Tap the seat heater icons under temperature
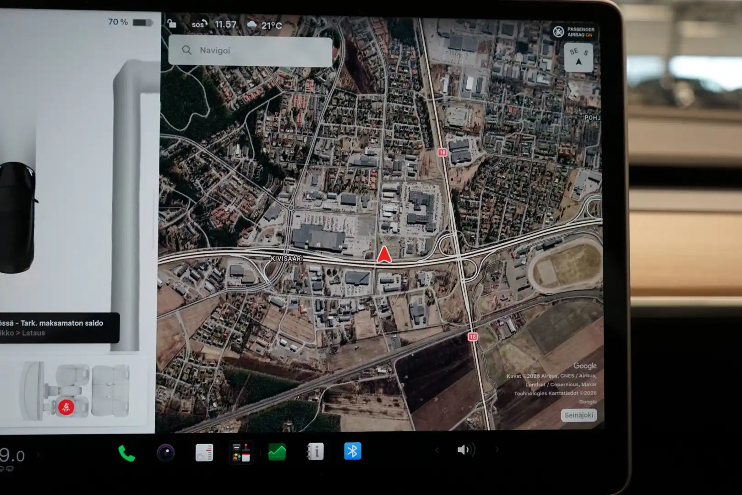The image size is (742, 495). click(x=7, y=469)
